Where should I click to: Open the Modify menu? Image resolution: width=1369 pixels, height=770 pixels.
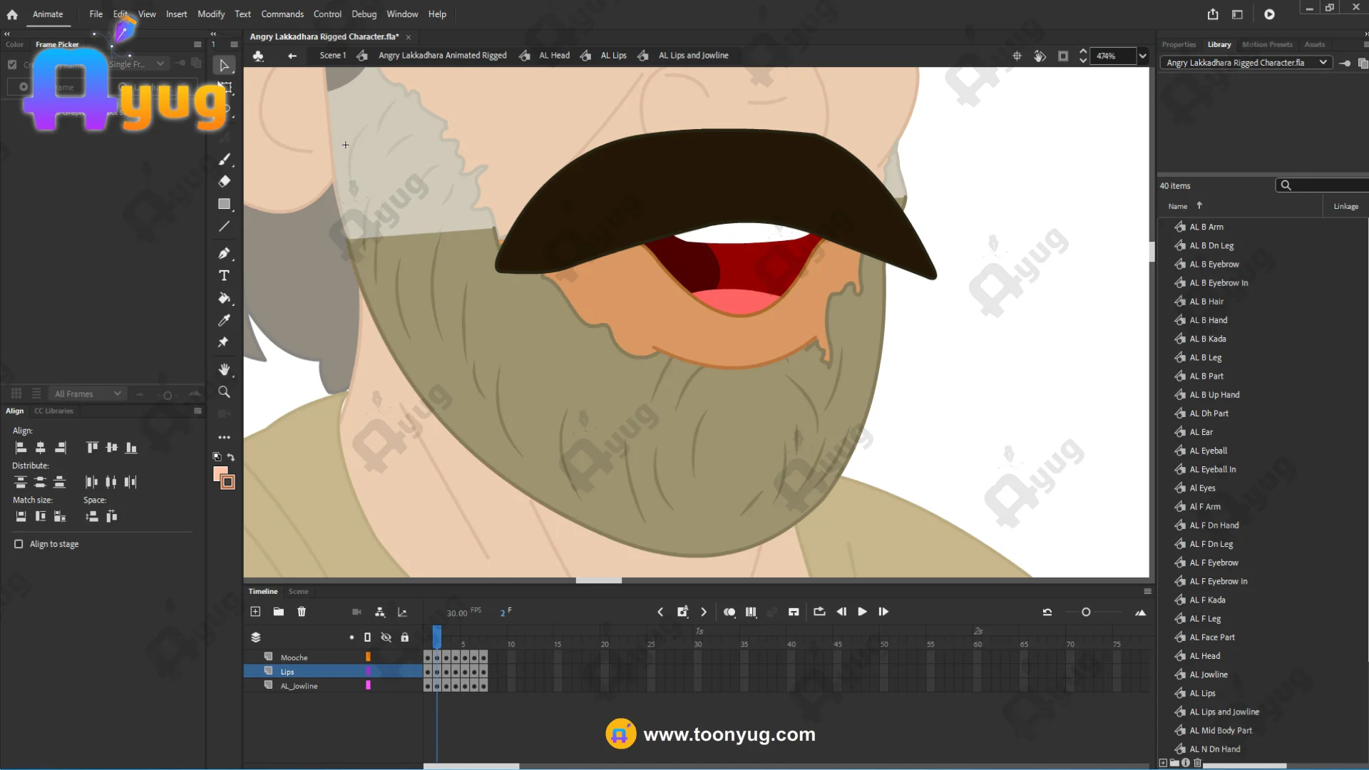210,14
